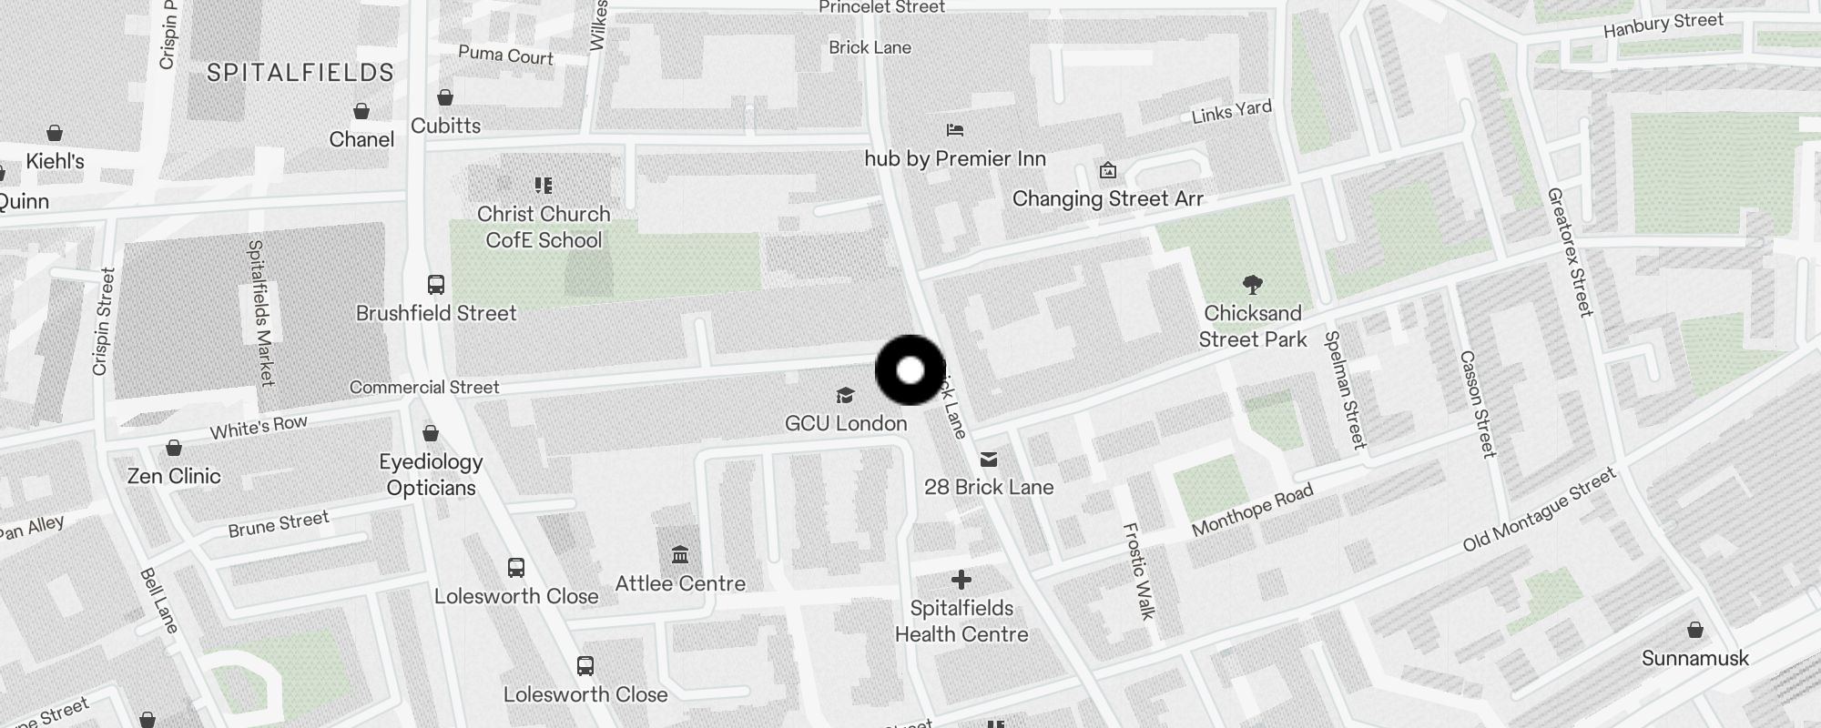Select the Brushfield Street bus stop icon
The height and width of the screenshot is (728, 1821).
pos(436,284)
